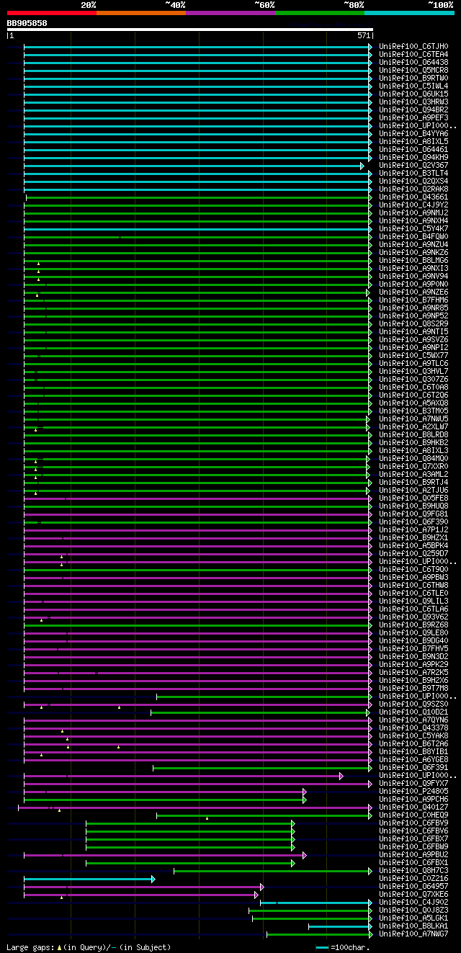
Task: Choose the UniRef100_B9N3D2 hit name
Action: 413,656
